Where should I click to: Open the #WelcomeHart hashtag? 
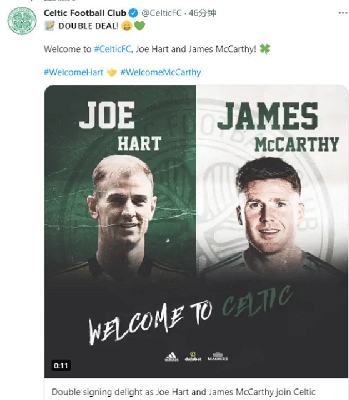pyautogui.click(x=73, y=72)
